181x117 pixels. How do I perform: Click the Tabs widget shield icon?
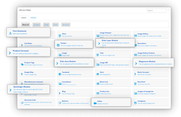98,55
